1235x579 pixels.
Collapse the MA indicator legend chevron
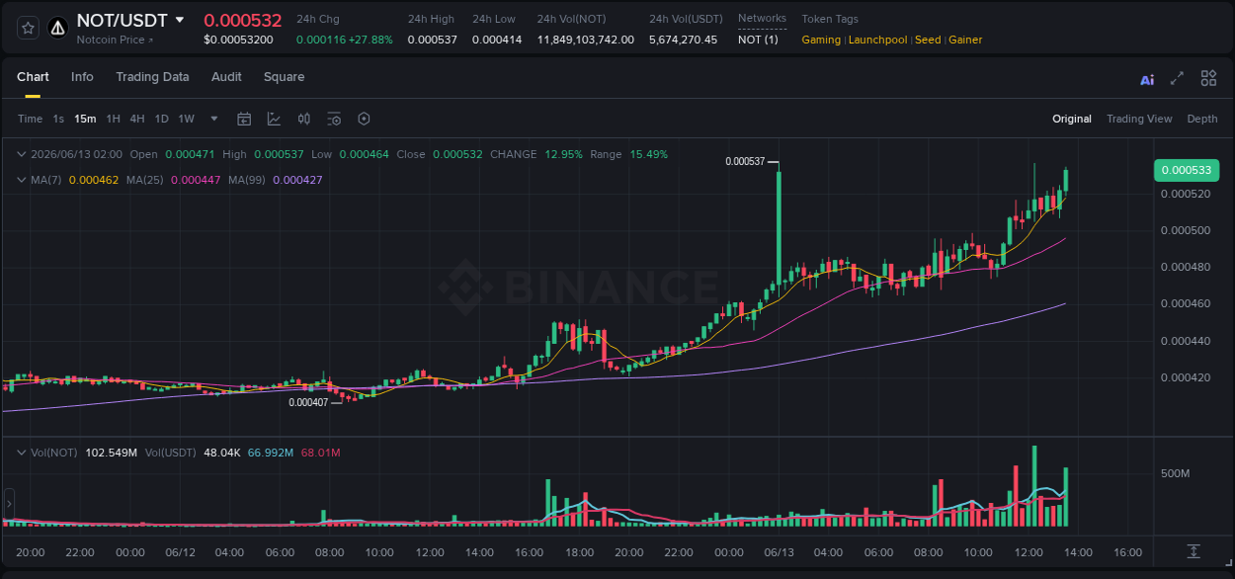pos(21,180)
